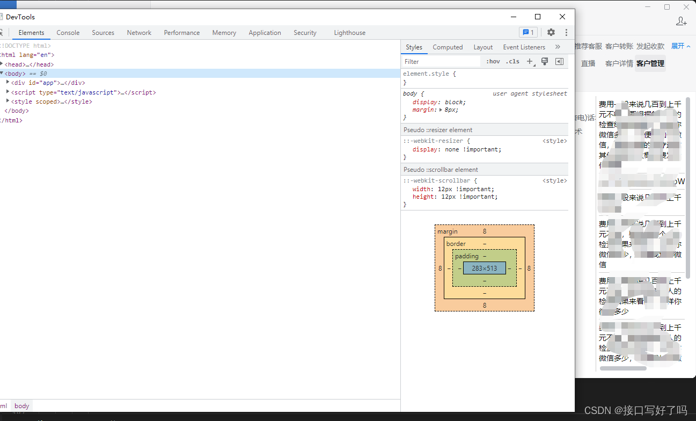Click the 客户管理 tab in background window
696x421 pixels.
point(650,63)
